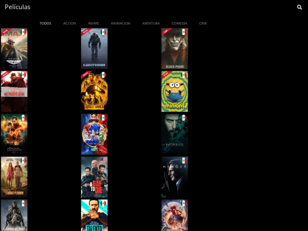Viewport: 308px width, 231px height.
Task: Click the red corner ribbon on Top Gun poster
Action: (x=5, y=31)
